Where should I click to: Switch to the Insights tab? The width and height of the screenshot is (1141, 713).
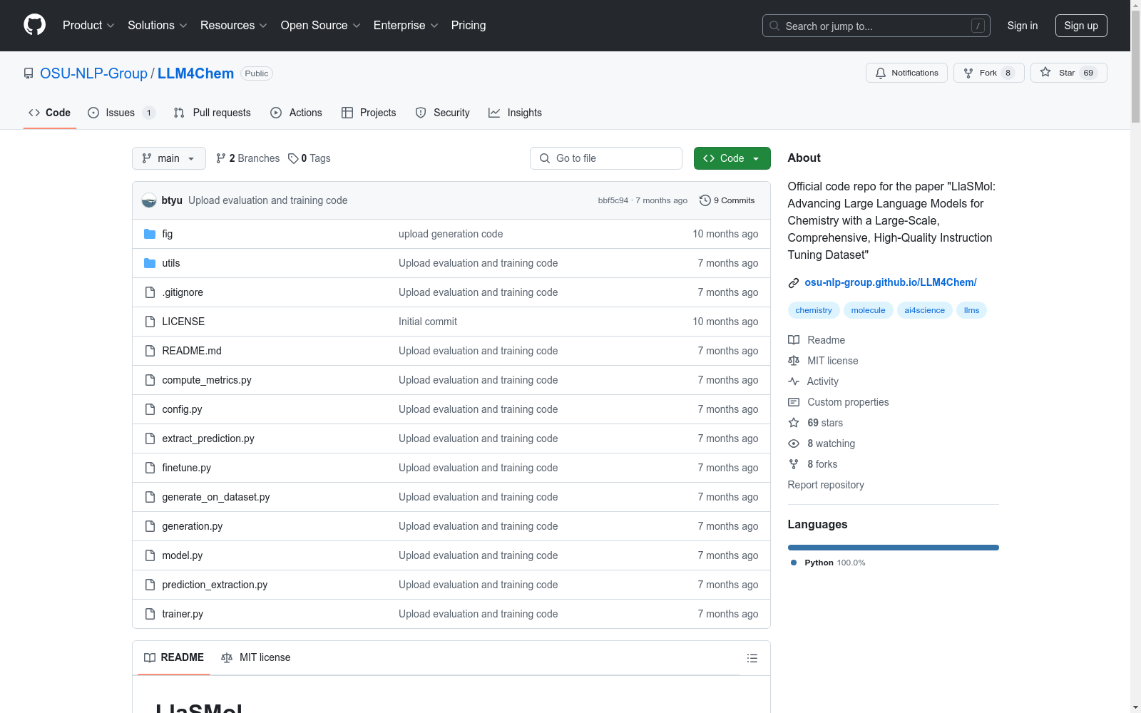pos(515,113)
